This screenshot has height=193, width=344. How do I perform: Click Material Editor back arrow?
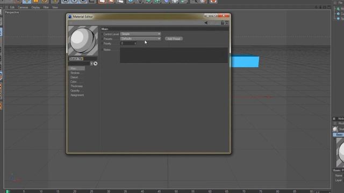tap(206, 23)
